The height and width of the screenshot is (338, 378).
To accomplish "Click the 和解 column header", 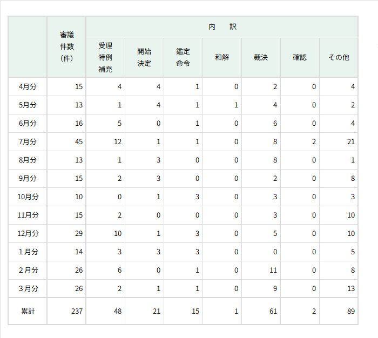I will pos(222,57).
